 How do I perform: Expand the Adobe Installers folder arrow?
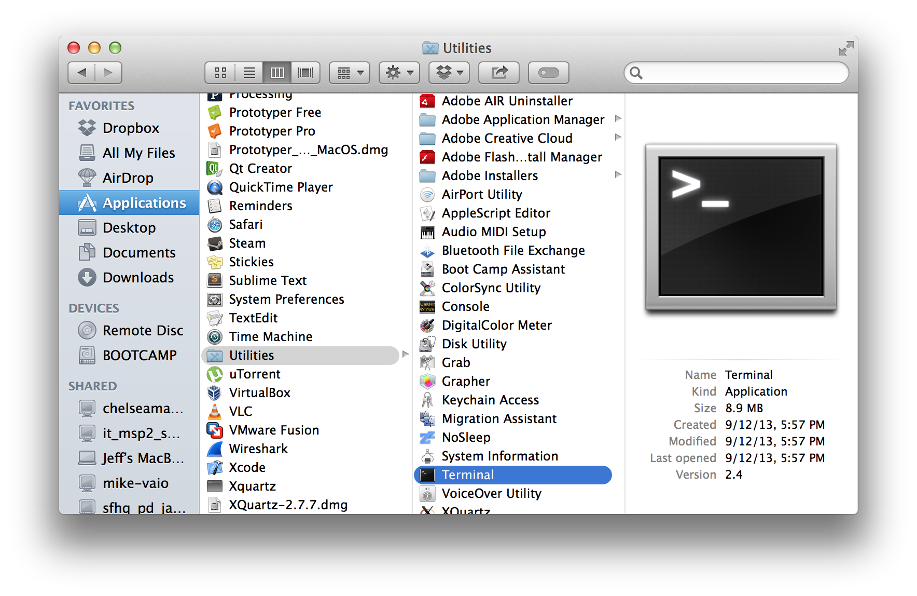click(618, 174)
